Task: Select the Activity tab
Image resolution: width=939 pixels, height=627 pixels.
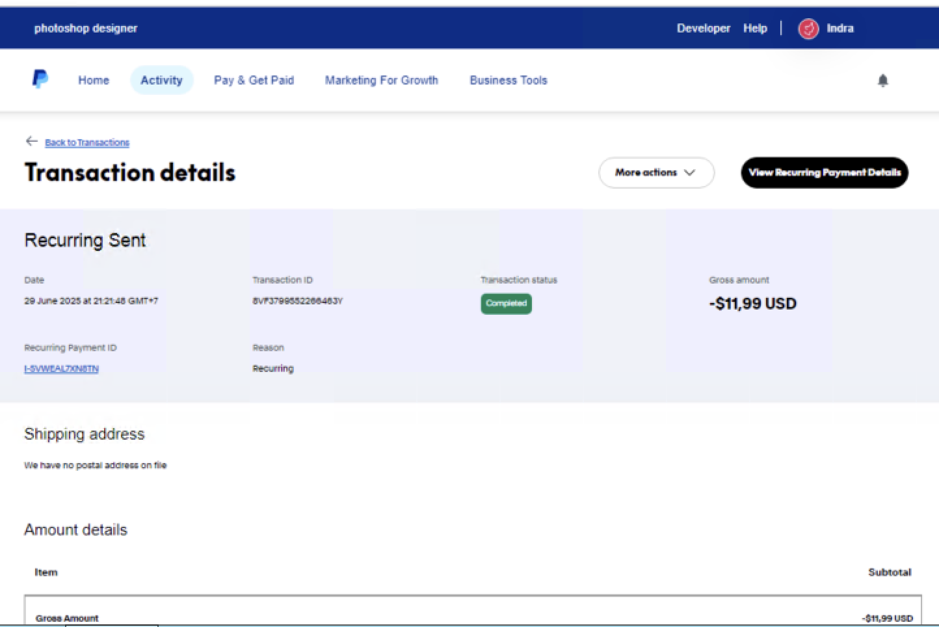Action: pyautogui.click(x=162, y=80)
